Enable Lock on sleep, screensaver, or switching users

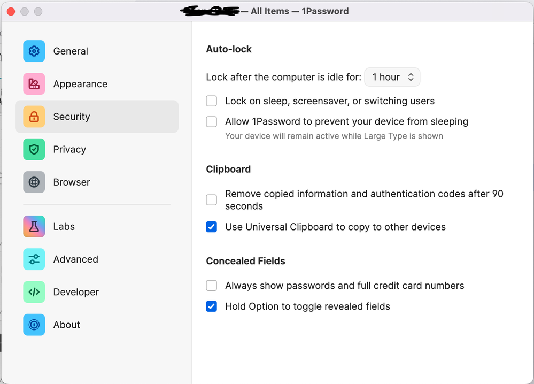pyautogui.click(x=212, y=101)
